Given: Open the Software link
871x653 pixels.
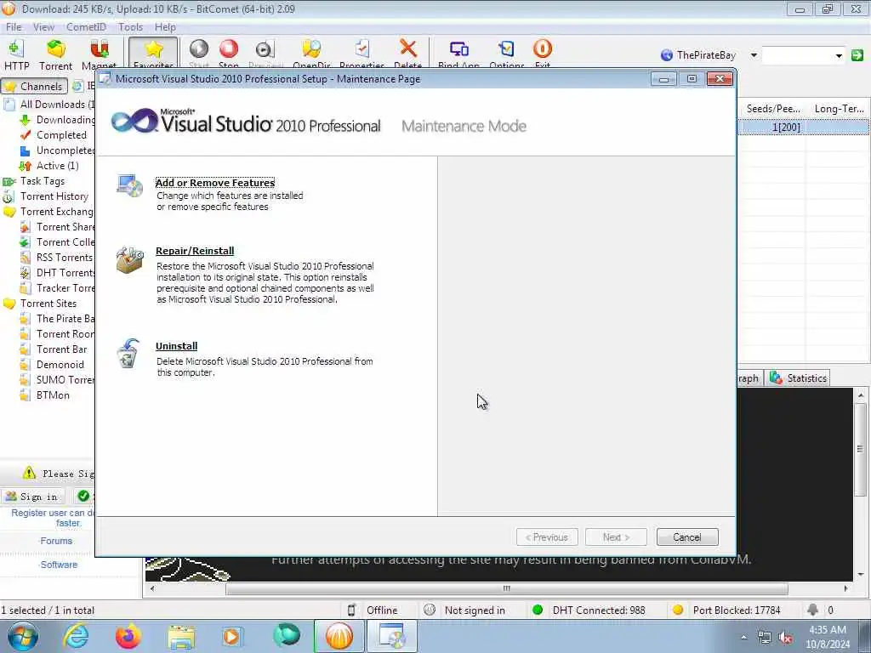Looking at the screenshot, I should point(59,565).
